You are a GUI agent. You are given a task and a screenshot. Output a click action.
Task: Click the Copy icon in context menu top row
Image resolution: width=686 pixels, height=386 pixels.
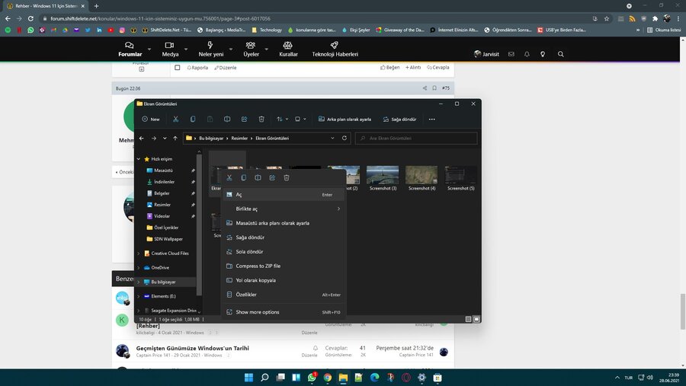point(244,177)
